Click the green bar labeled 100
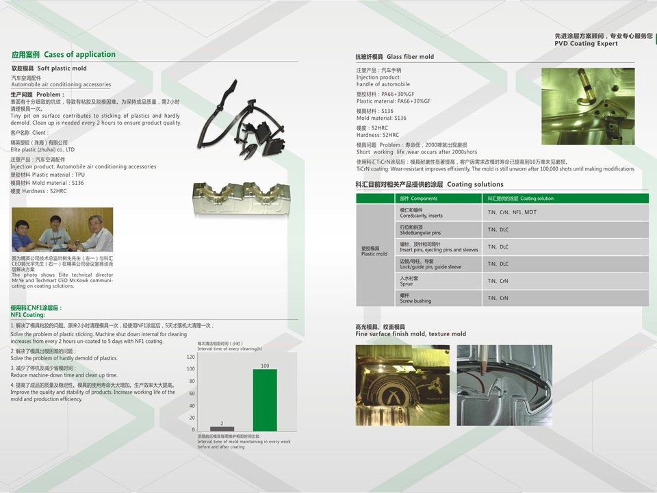Image resolution: width=657 pixels, height=493 pixels. click(x=264, y=400)
